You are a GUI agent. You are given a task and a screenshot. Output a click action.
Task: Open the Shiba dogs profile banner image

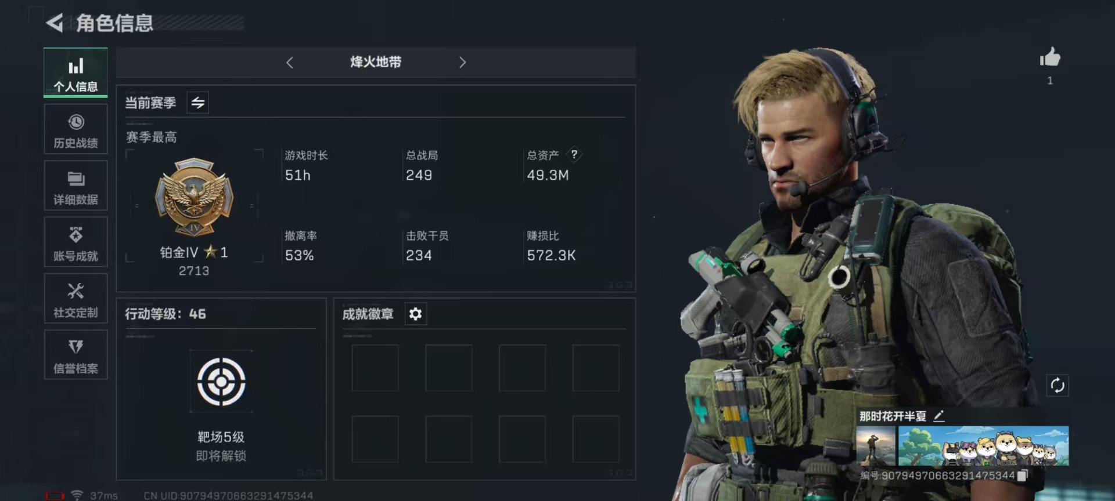(983, 446)
